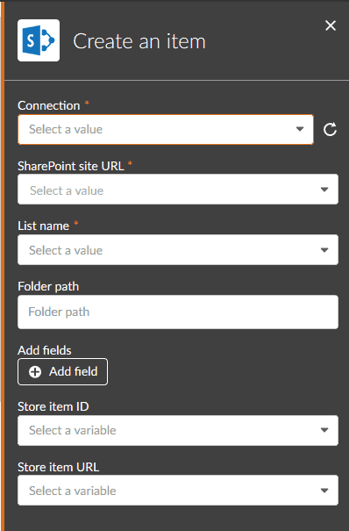Click the Store item URL label
Image resolution: width=349 pixels, height=531 pixels.
click(x=59, y=467)
